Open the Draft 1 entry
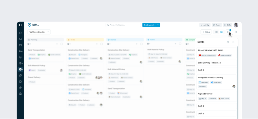Image resolution: width=258 pixels, height=119 pixels. tap(217, 70)
